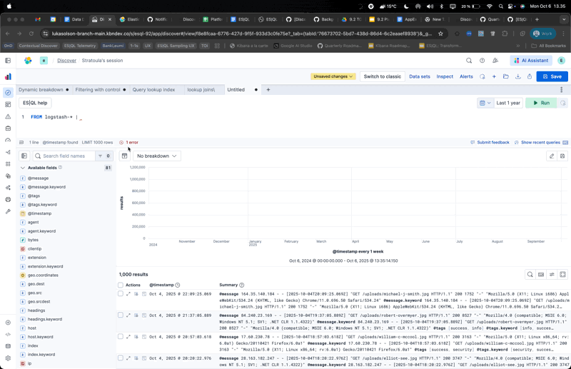Viewport: 571px width, 369px height.
Task: Select the Untitled tab
Action: tap(236, 90)
